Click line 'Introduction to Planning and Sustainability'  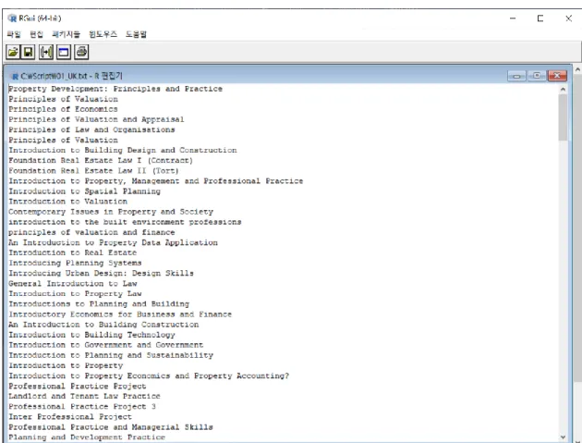tap(111, 355)
